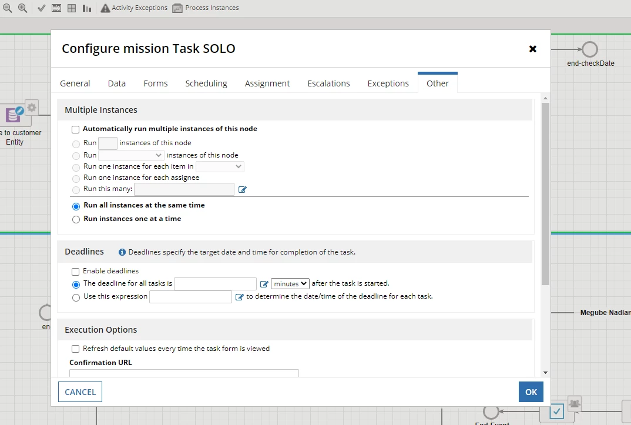Click the Run this many expression field

(184, 189)
